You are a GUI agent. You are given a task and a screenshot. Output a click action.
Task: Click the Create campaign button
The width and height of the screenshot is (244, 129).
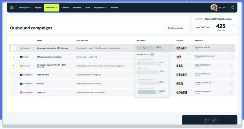tap(176, 28)
